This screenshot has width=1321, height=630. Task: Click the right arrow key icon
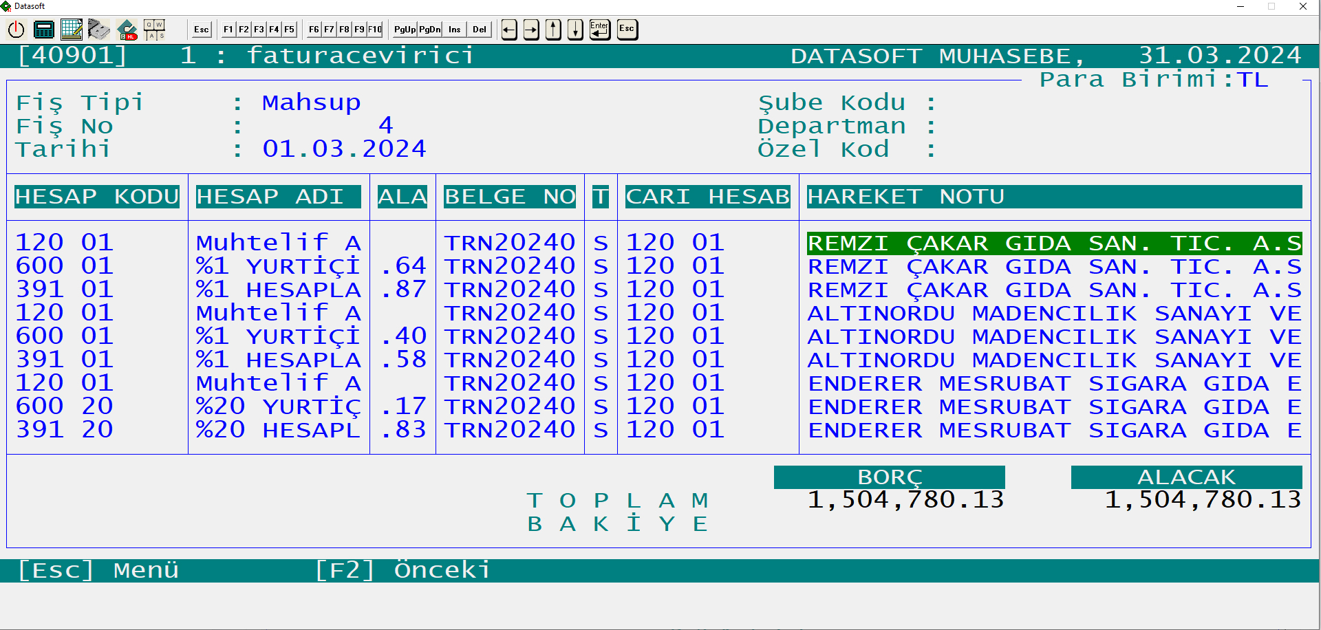(531, 30)
